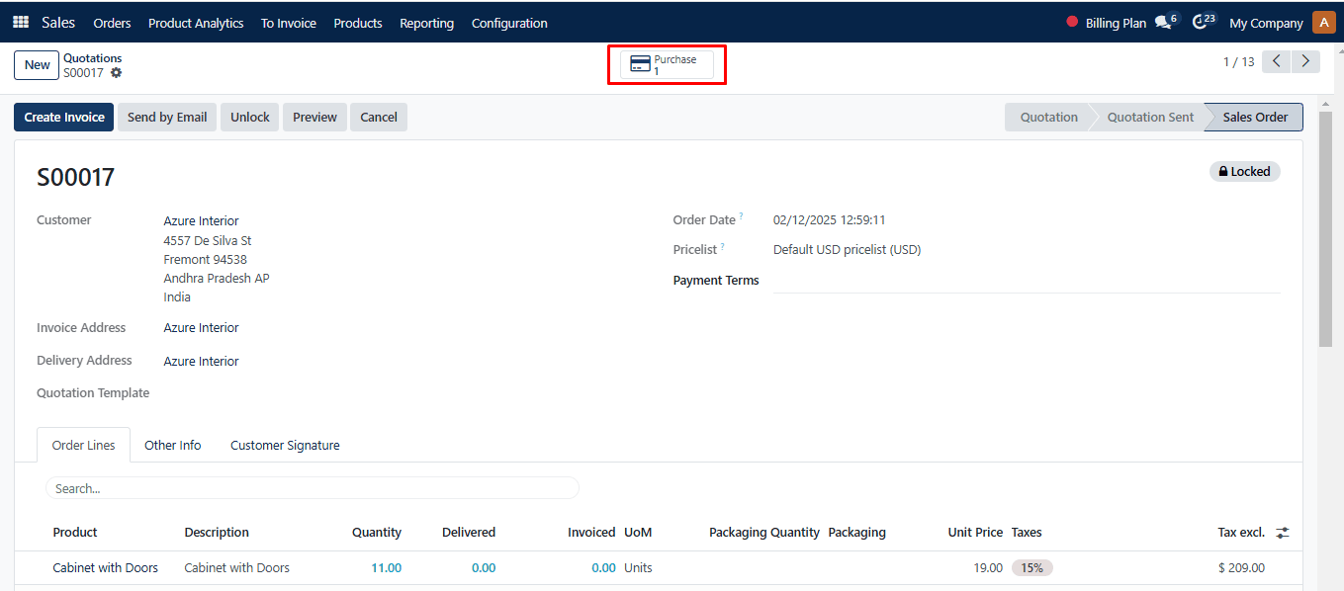The height and width of the screenshot is (591, 1344).
Task: Go to the previous record arrow
Action: [x=1277, y=61]
